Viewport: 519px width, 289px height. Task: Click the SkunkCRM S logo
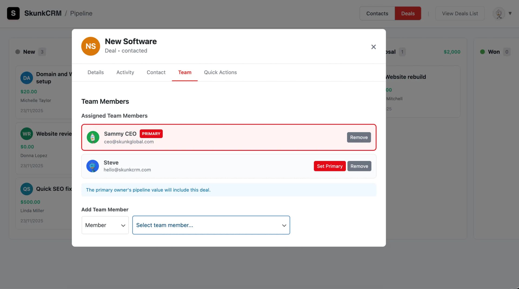13,13
